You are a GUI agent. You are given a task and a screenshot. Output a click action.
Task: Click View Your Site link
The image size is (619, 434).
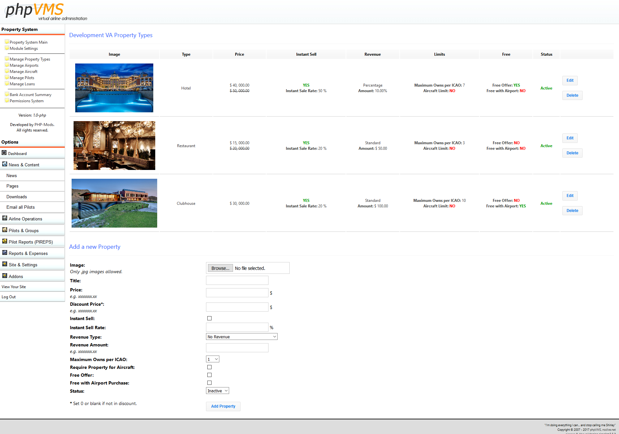pos(14,287)
